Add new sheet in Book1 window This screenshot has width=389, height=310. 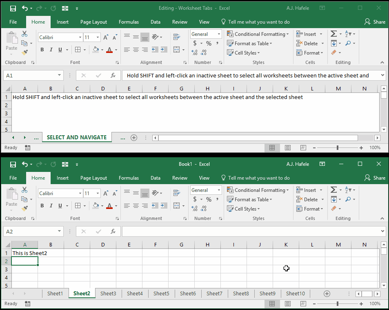point(327,294)
